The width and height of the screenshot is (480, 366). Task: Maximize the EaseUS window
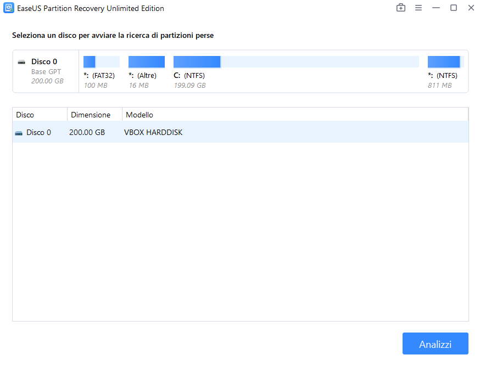454,8
